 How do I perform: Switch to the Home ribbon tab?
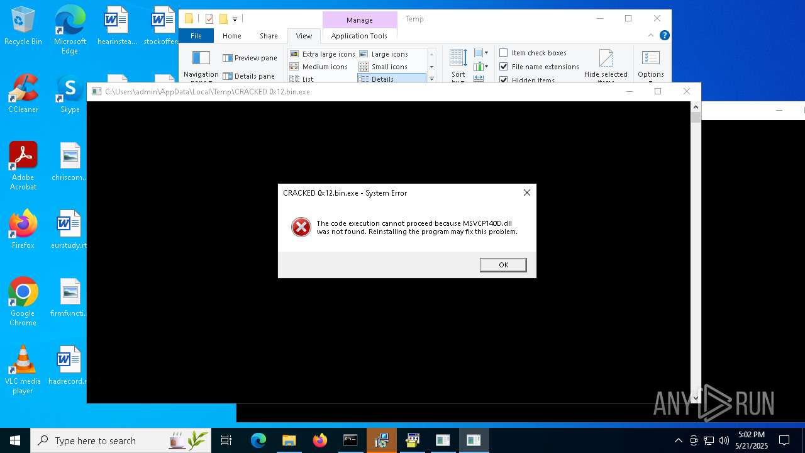click(231, 36)
